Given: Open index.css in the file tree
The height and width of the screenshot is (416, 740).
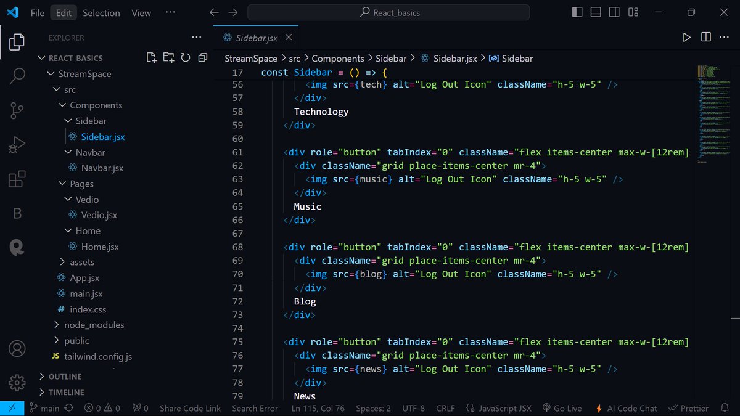Looking at the screenshot, I should pos(88,309).
